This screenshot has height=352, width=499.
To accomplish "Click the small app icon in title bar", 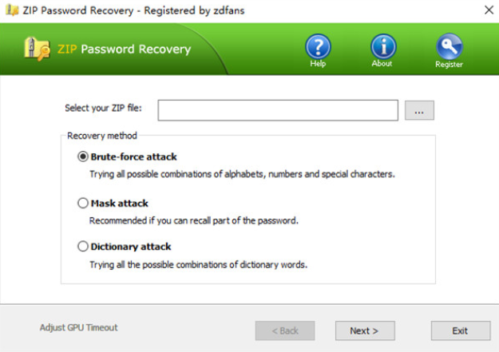I will [12, 10].
